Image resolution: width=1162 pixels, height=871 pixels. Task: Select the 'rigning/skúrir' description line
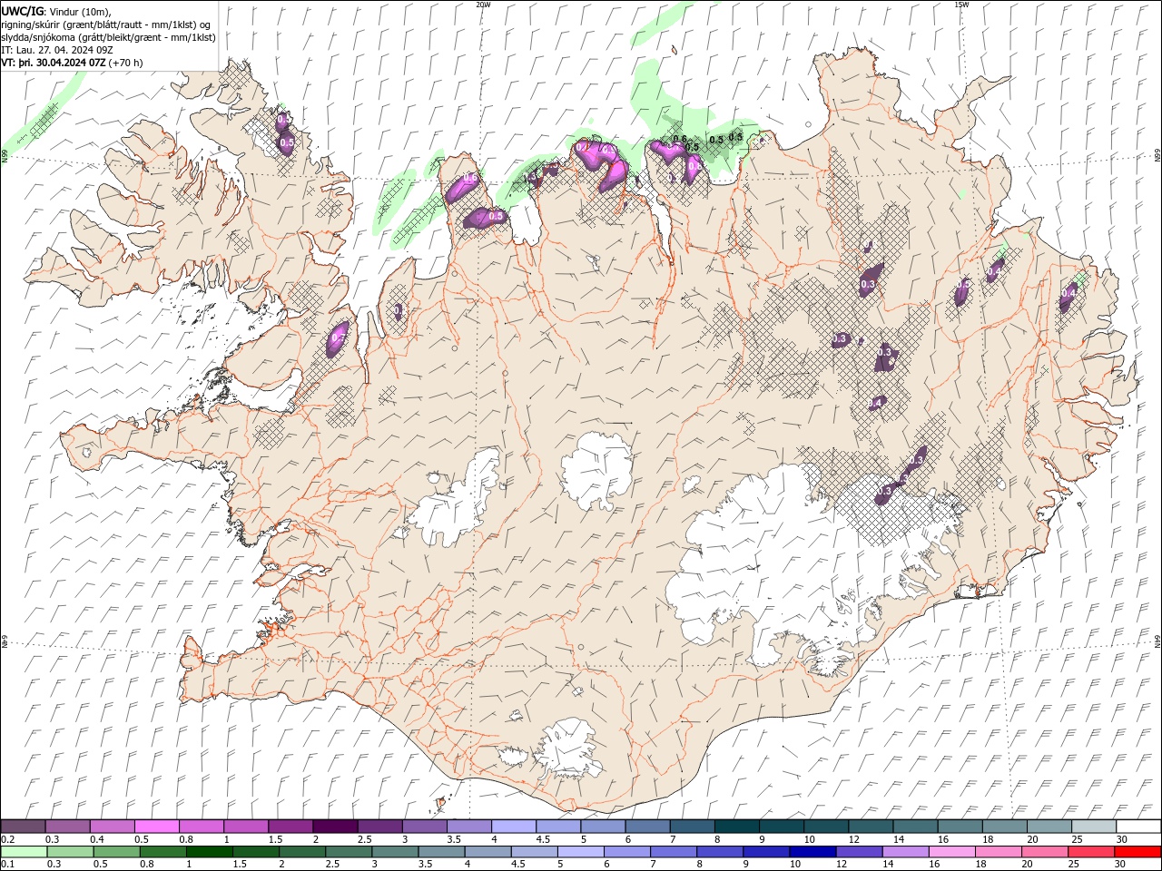[x=106, y=24]
